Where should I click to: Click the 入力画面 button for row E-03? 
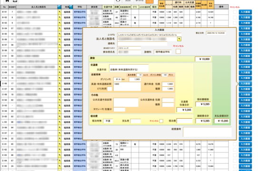[245, 155]
